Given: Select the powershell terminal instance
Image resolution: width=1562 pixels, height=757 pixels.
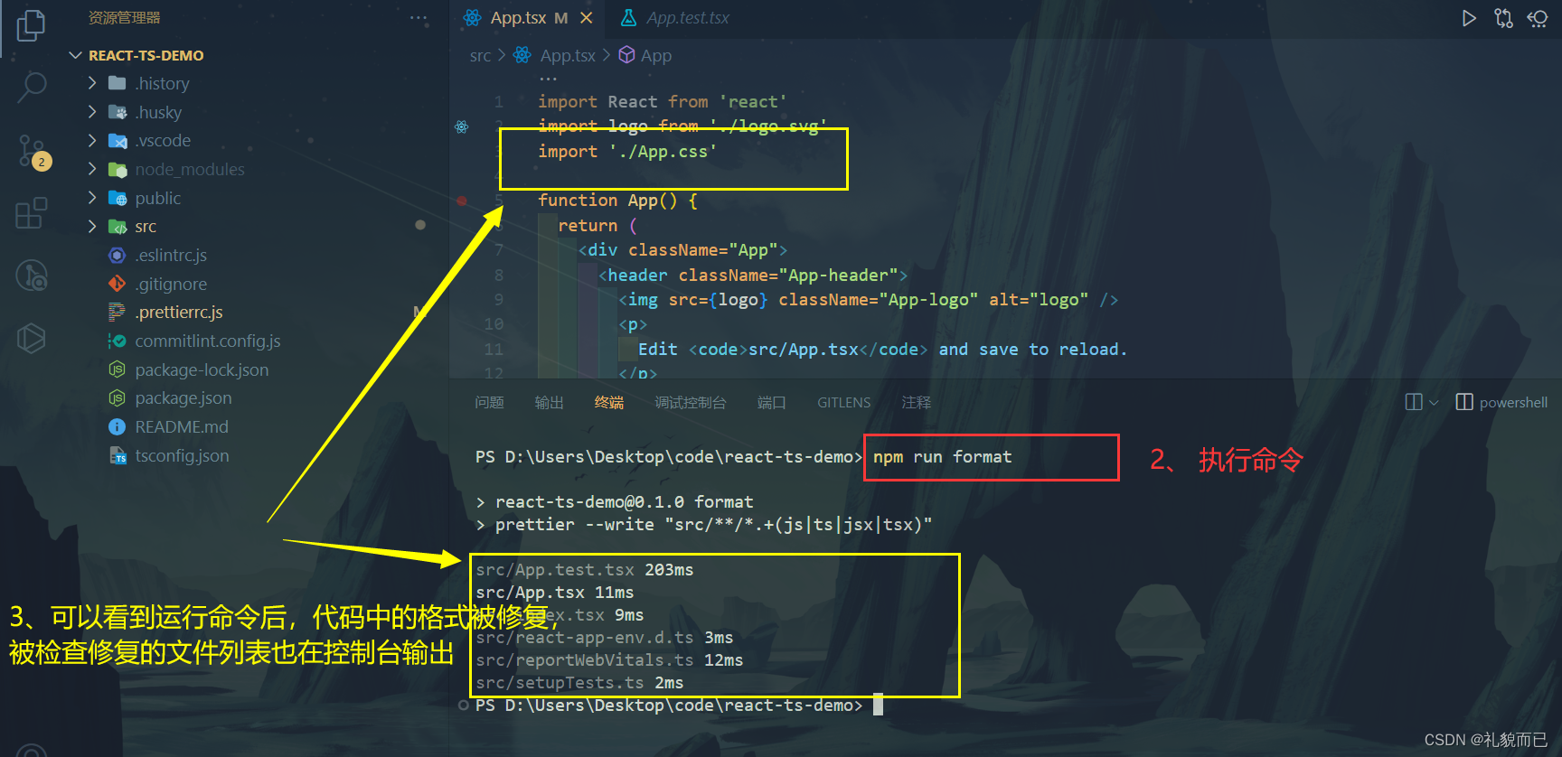Looking at the screenshot, I should click(1502, 402).
